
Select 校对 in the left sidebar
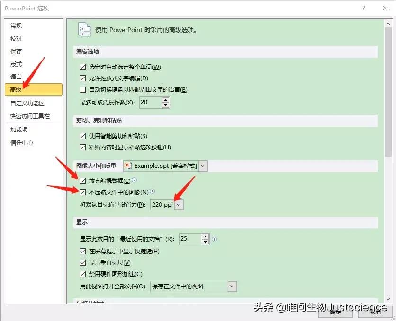tap(16, 38)
